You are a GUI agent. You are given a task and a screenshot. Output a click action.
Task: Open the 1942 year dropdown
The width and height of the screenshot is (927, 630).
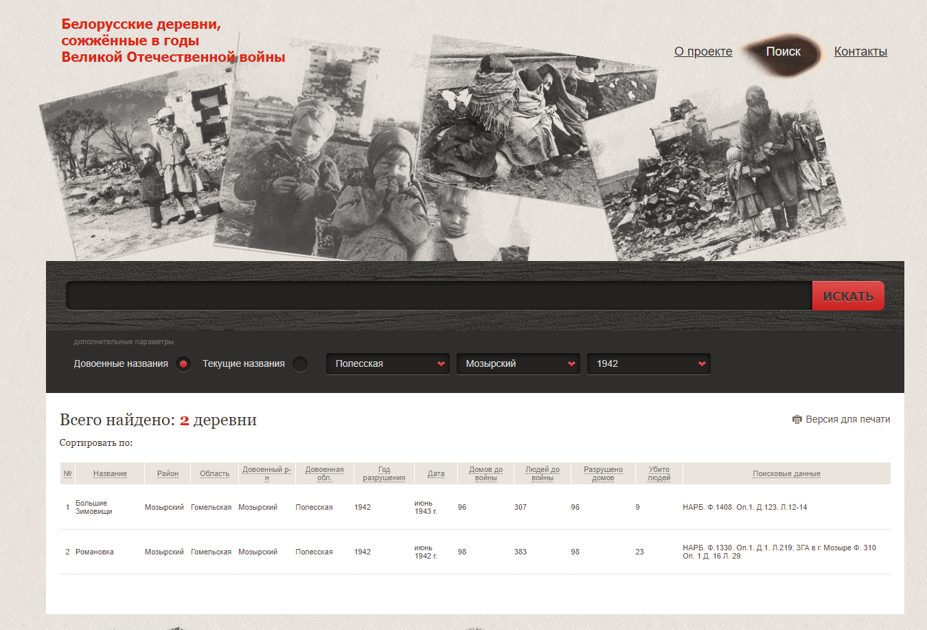click(648, 364)
